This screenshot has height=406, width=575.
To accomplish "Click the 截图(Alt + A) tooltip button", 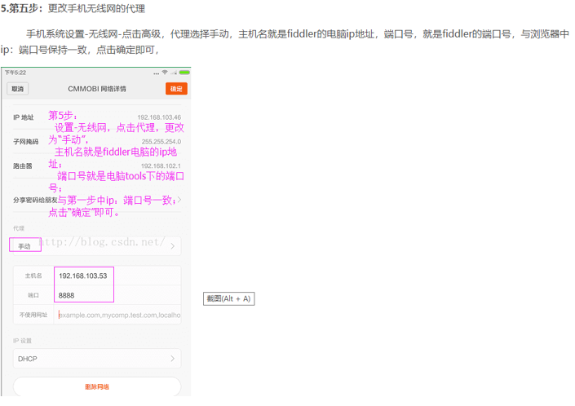I will (x=229, y=298).
